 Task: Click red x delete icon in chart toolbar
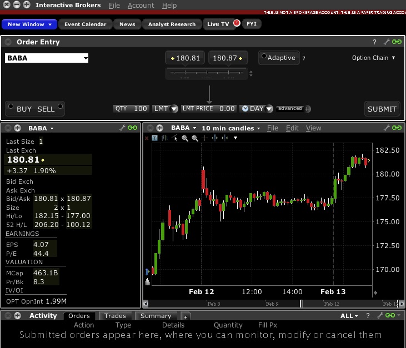point(147,138)
